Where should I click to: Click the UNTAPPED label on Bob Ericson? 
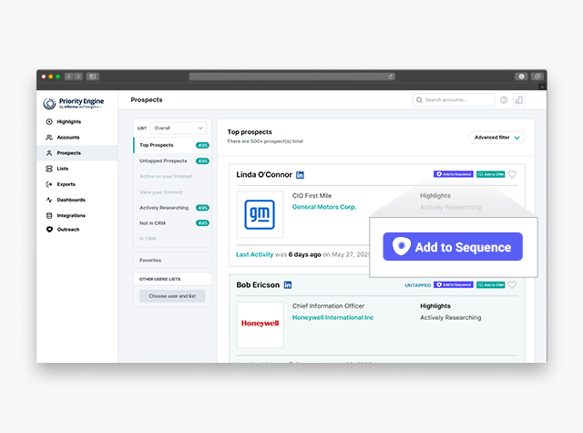click(417, 285)
